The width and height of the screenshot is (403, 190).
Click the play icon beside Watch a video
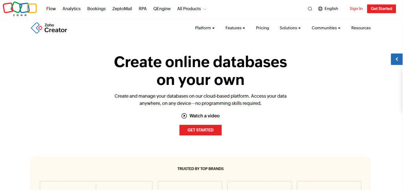tap(184, 116)
